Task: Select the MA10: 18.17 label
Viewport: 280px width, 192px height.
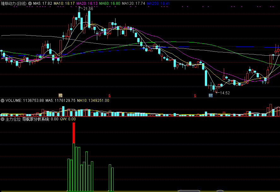Action: (64, 3)
